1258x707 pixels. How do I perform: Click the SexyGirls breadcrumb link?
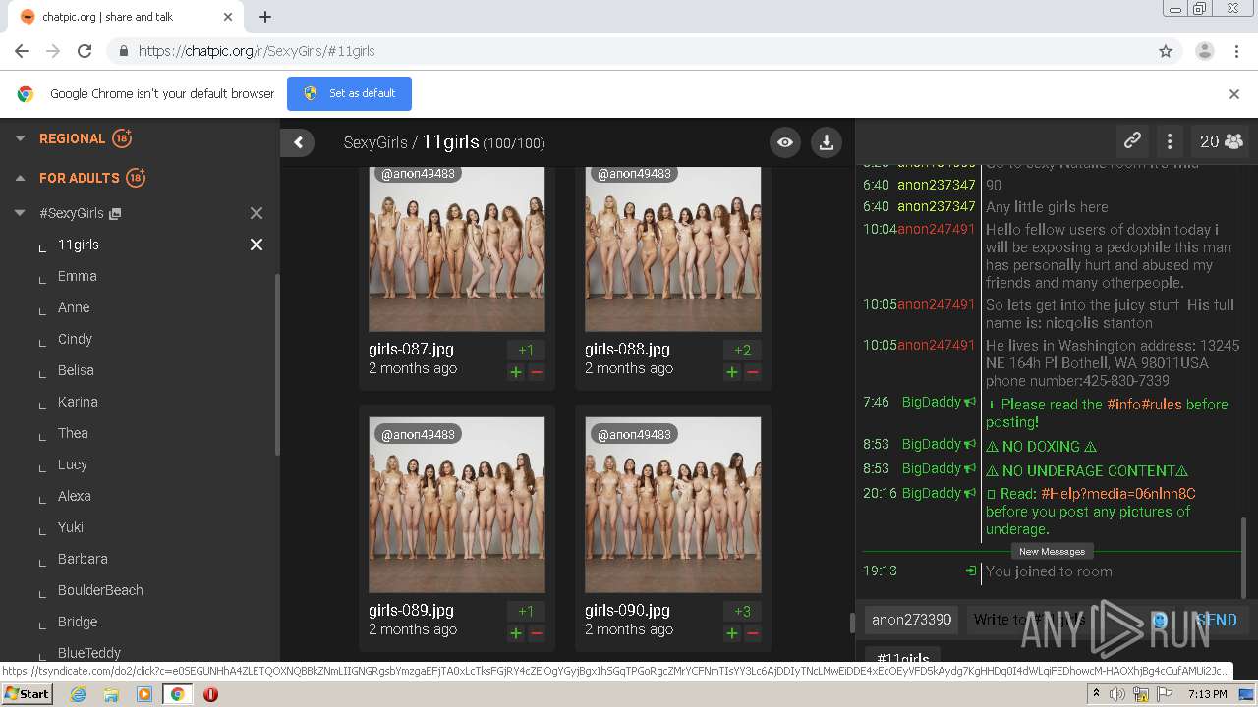click(375, 142)
